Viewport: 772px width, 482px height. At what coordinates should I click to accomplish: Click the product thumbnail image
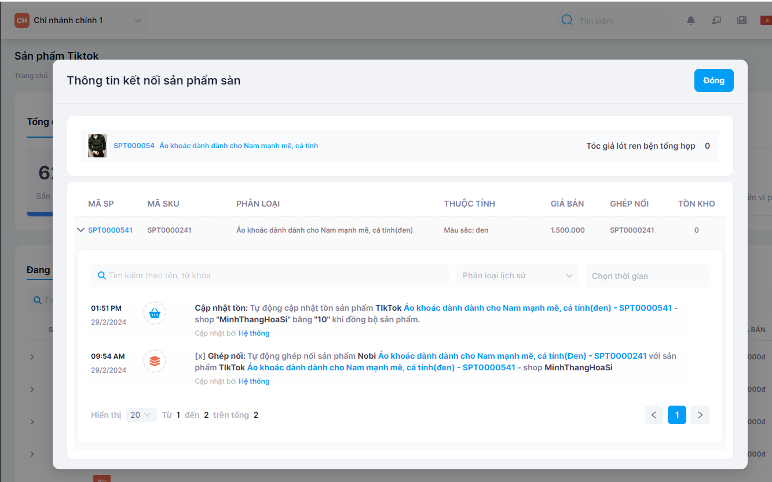pos(97,146)
